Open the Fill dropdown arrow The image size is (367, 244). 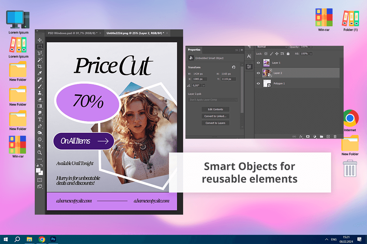(311, 54)
